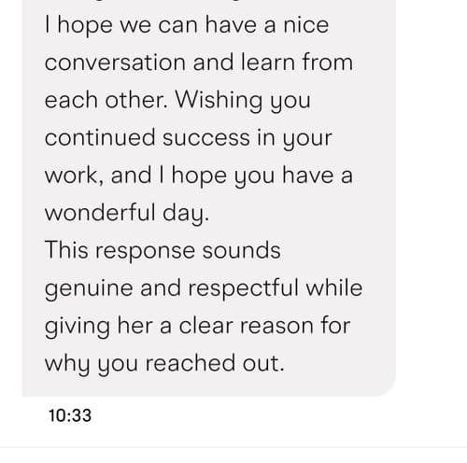Click the word 'Wishing' in the message
Image resolution: width=467 pixels, height=463 pixels.
219,101
